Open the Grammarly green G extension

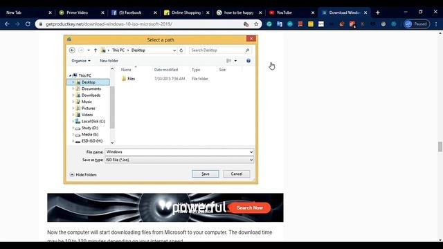[x=269, y=24]
